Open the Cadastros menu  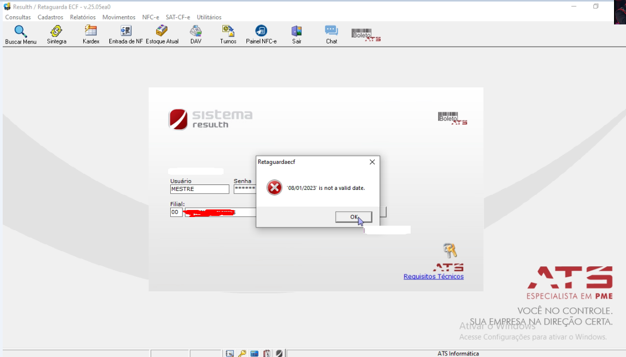pyautogui.click(x=50, y=17)
